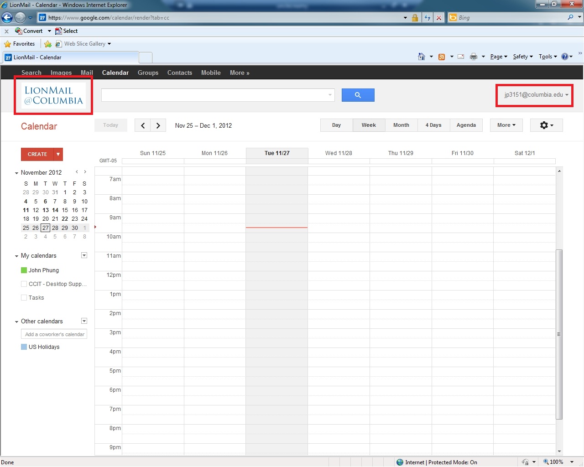Click the browser Forward arrow button
Screen dimensions: 584x467
point(20,17)
